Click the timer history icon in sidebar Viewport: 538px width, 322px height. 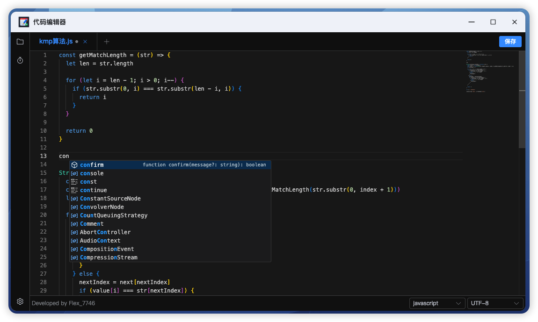click(20, 60)
